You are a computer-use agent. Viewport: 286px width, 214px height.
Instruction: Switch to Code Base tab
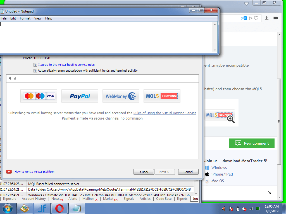tap(164, 199)
